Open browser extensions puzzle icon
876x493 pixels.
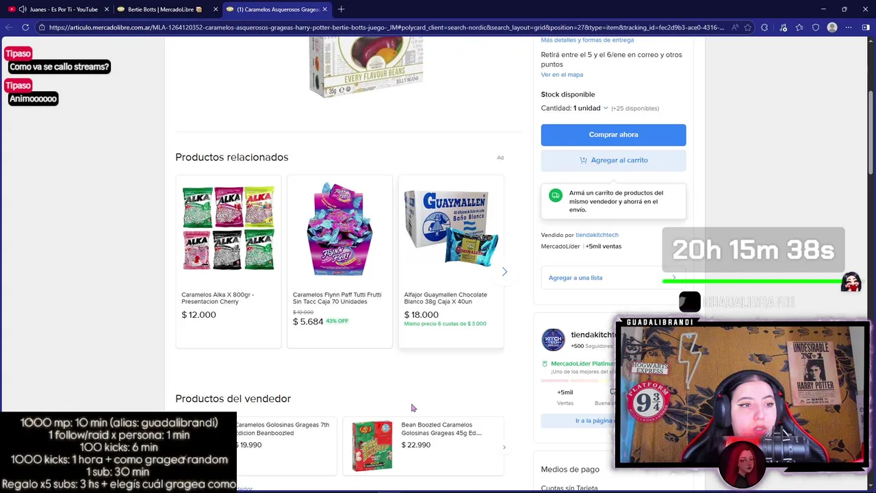tap(764, 27)
